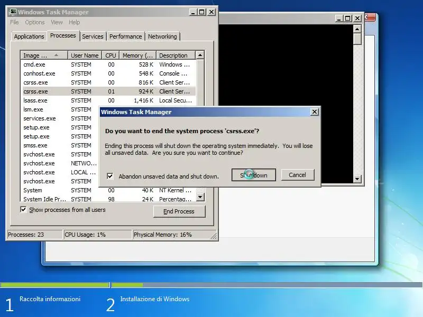
Task: Uncheck Abandon unsaved data and shut down
Action: [x=110, y=176]
